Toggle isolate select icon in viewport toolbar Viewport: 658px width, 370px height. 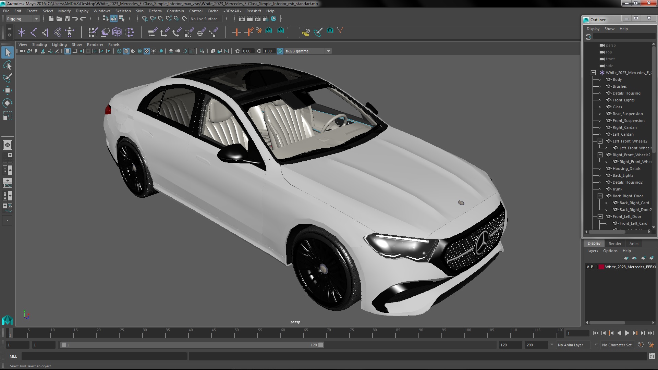pyautogui.click(x=202, y=51)
